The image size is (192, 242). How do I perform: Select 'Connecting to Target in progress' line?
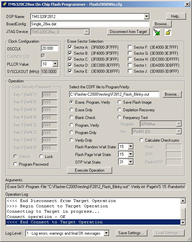(93, 211)
